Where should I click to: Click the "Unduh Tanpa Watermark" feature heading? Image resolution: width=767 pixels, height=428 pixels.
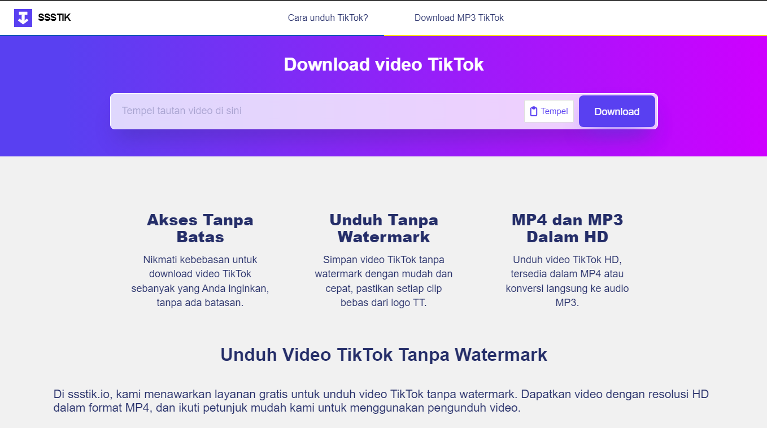(x=383, y=228)
